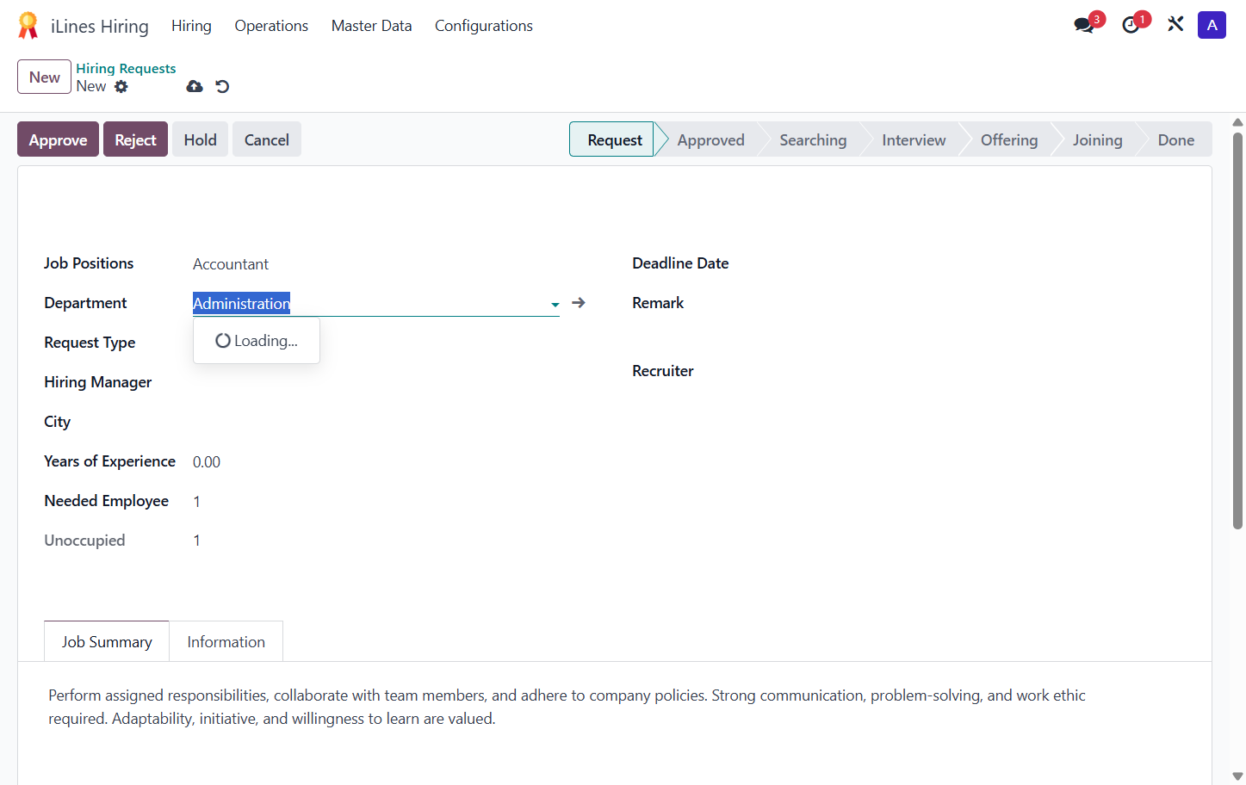
Task: Switch to the Job Summary tab
Action: (x=107, y=641)
